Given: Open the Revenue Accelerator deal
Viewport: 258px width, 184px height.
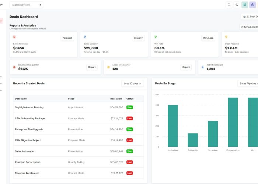Looking at the screenshot, I should (x=27, y=173).
